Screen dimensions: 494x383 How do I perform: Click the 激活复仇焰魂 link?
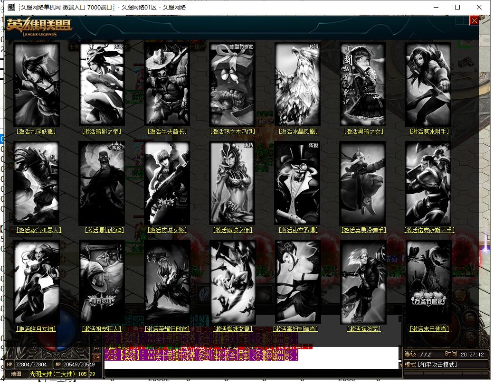click(x=104, y=230)
